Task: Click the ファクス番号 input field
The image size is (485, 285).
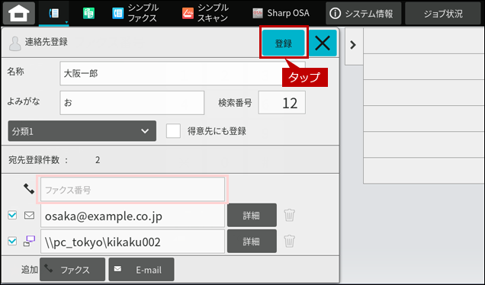Action: (x=133, y=190)
